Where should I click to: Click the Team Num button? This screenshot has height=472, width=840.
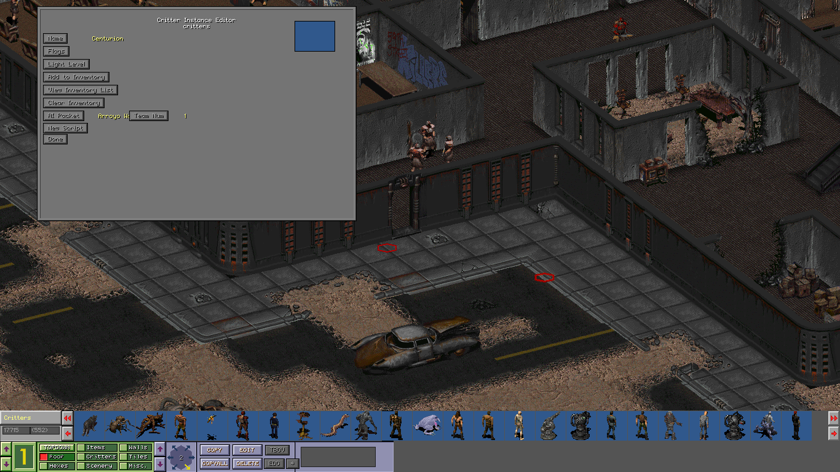tap(149, 116)
